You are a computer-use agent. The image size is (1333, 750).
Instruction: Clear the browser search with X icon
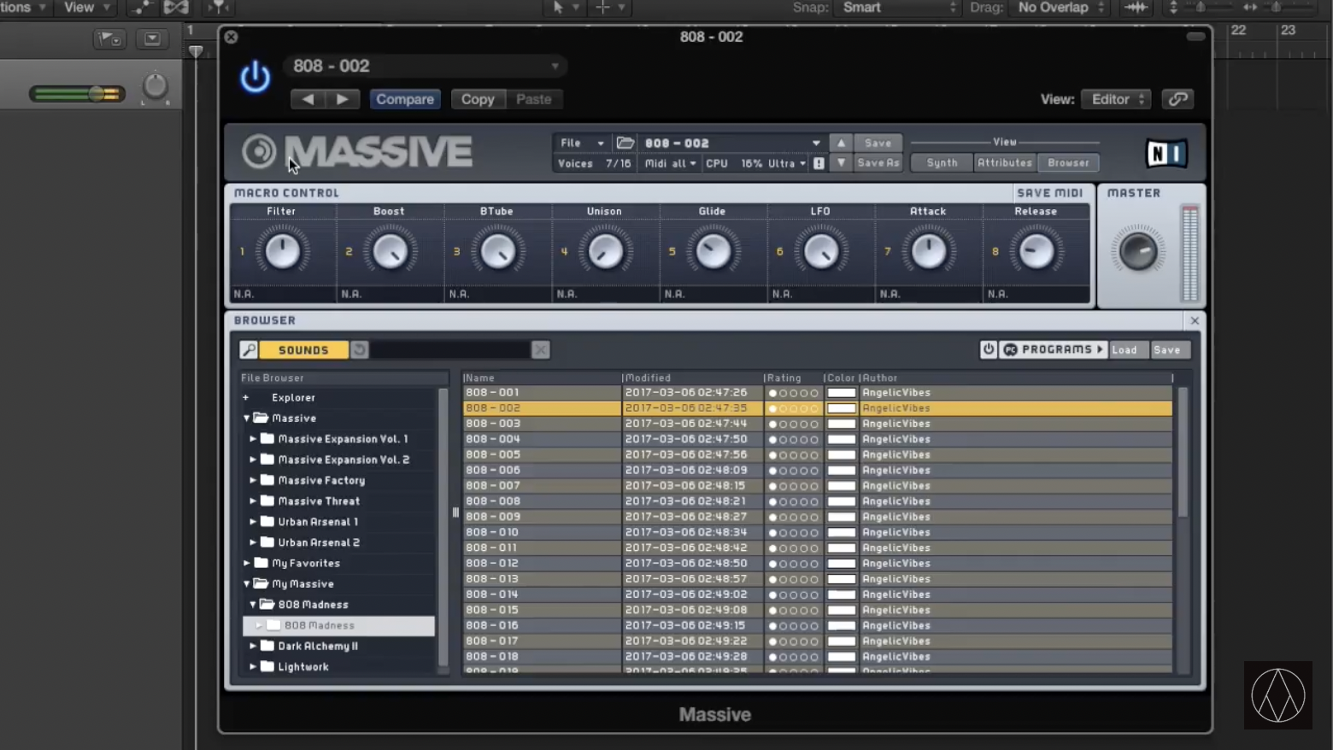click(x=540, y=349)
